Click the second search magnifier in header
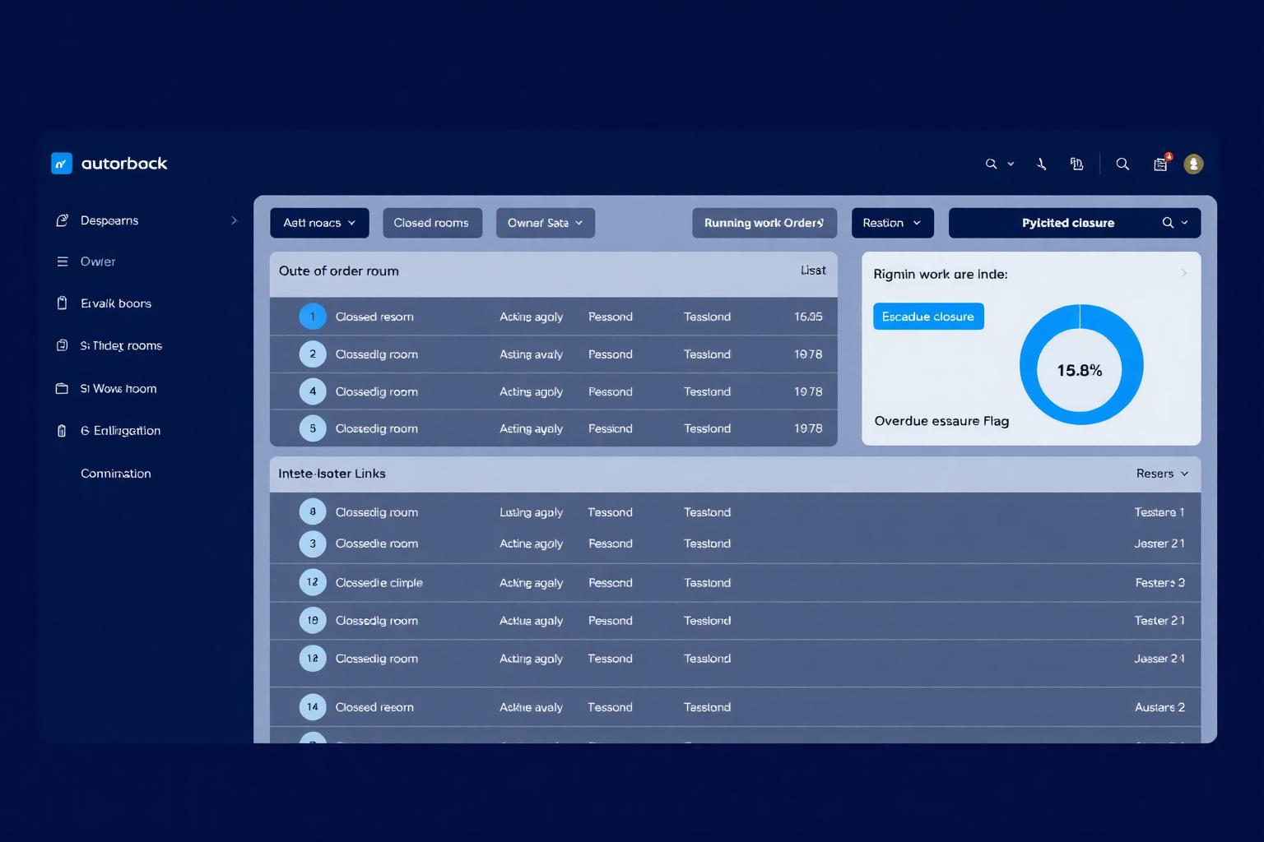Screen dimensions: 1264x842 tap(1122, 164)
